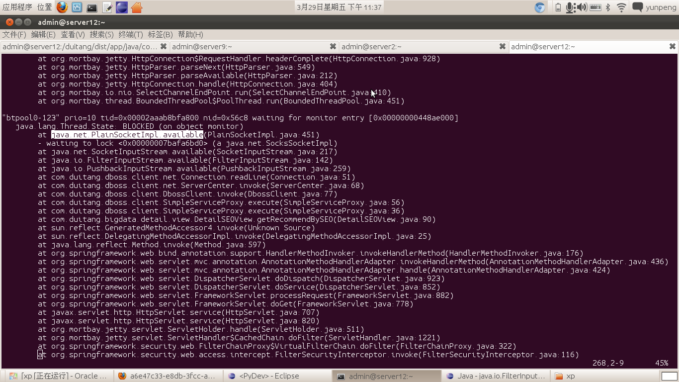Click the FrameworkServlet.doGet line
The height and width of the screenshot is (382, 679).
pyautogui.click(x=226, y=304)
